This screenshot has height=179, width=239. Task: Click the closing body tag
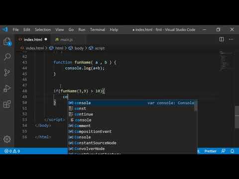tap(43, 125)
